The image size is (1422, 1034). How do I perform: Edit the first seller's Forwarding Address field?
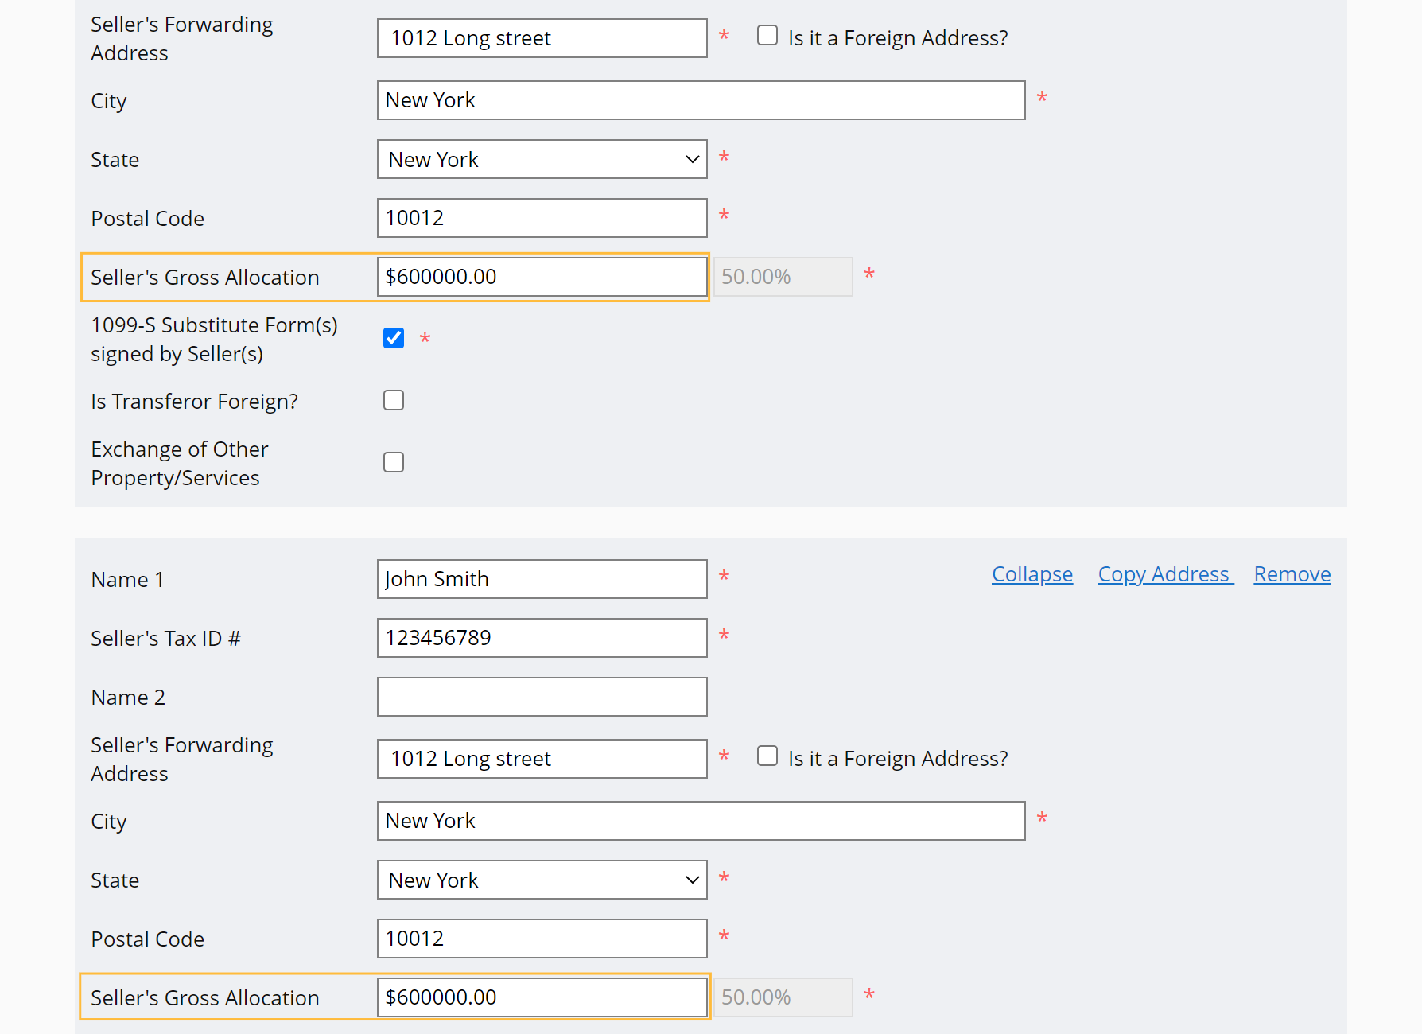[542, 38]
